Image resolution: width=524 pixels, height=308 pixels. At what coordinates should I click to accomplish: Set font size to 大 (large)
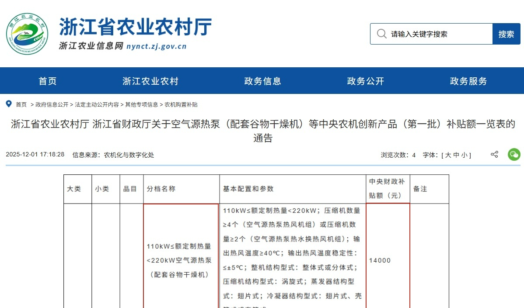[448, 155]
